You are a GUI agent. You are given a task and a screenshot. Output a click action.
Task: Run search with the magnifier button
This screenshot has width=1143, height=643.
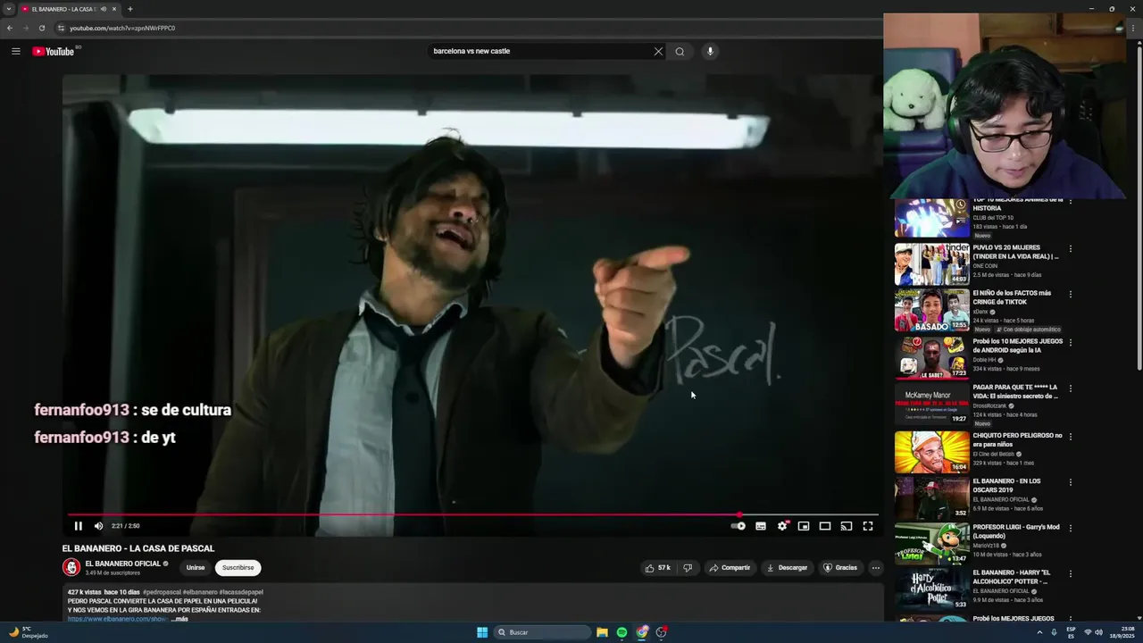(x=680, y=51)
